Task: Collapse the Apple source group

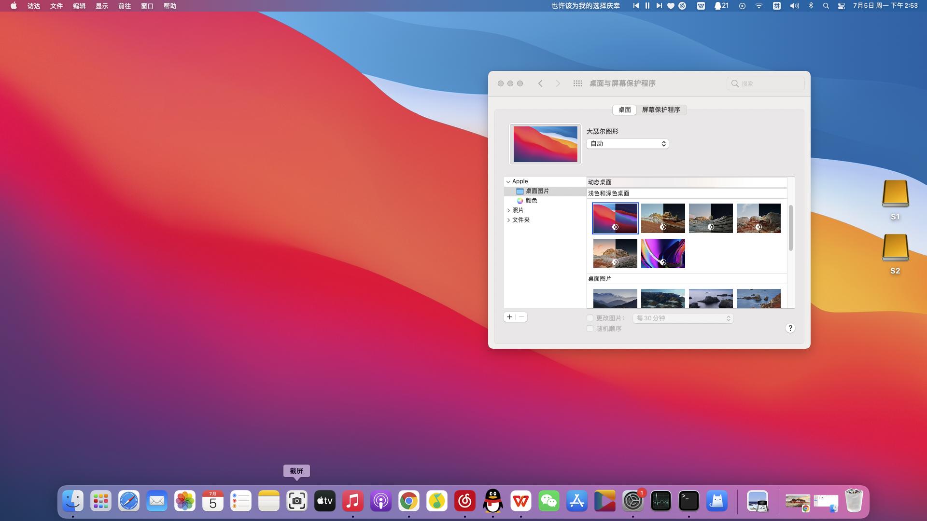Action: point(508,181)
